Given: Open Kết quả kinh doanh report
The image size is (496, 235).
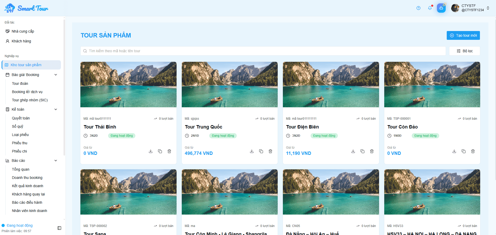Looking at the screenshot, I should (x=27, y=186).
